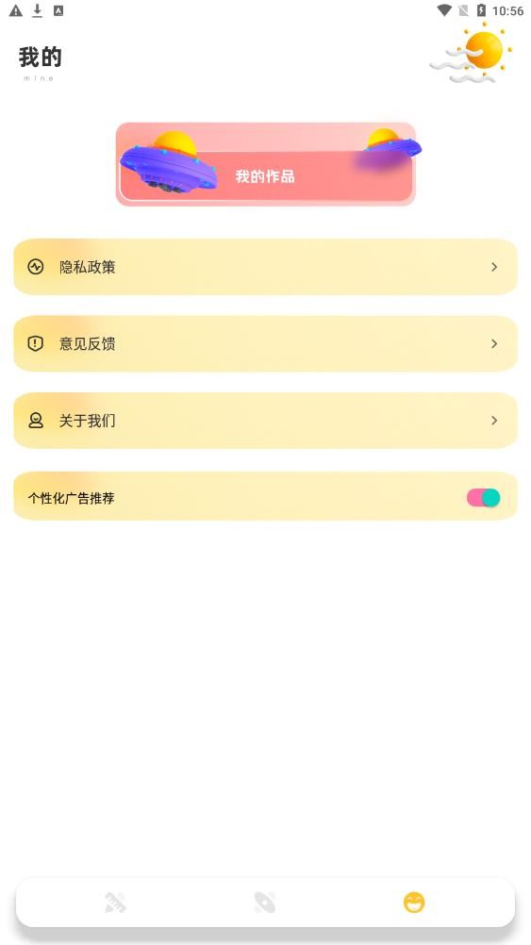The width and height of the screenshot is (531, 945).
Task: Tap the sun and clouds illustration
Action: point(472,53)
